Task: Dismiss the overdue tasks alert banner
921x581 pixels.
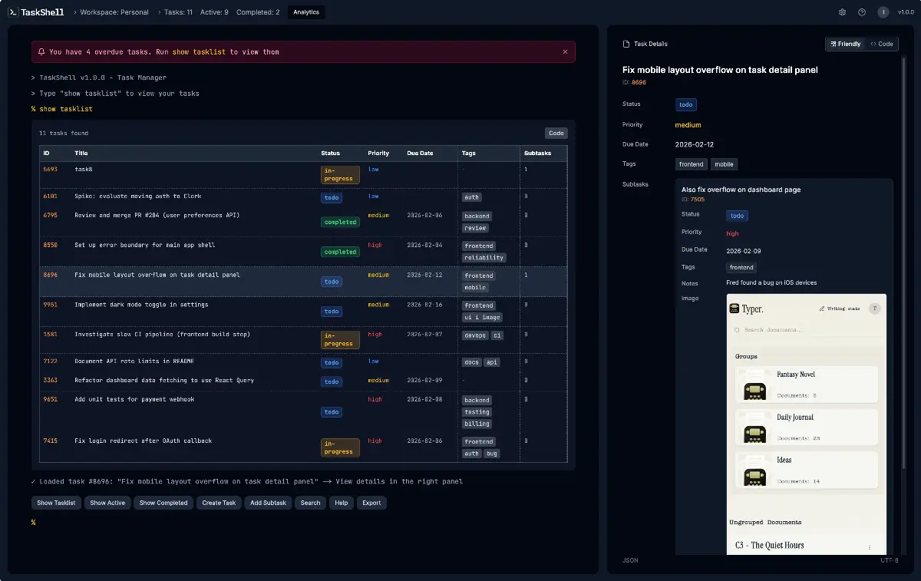Action: click(x=566, y=52)
